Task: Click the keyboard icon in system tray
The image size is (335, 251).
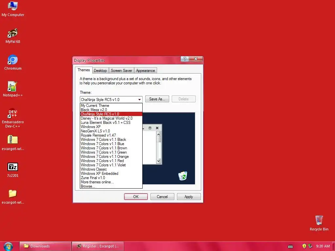Action: [x=291, y=246]
